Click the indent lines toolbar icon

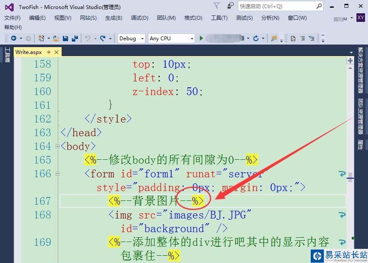tap(303, 38)
